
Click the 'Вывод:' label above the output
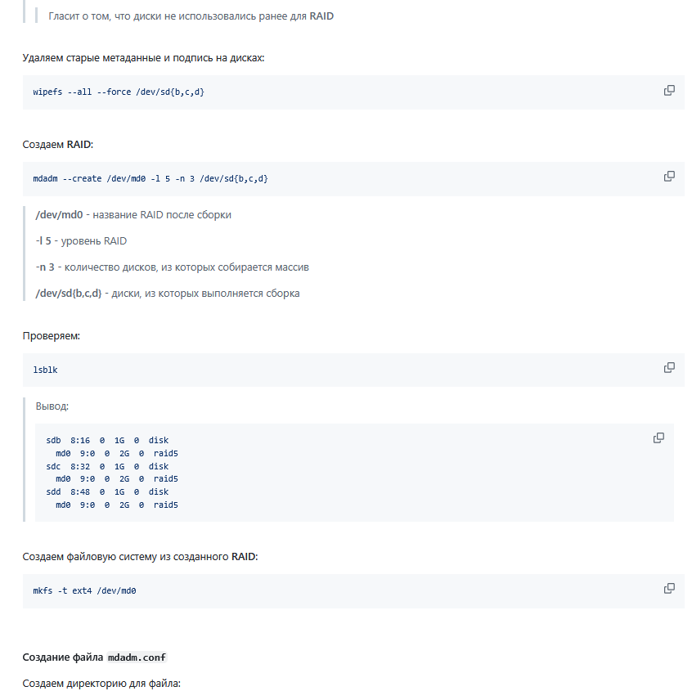click(x=52, y=406)
